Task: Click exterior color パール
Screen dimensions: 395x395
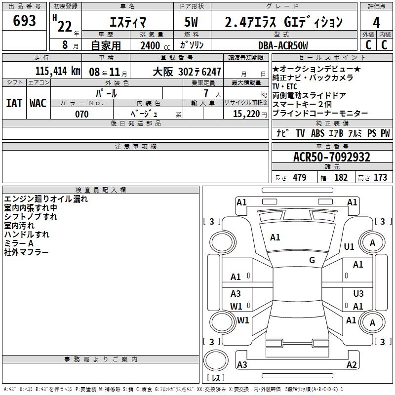Action: coord(106,93)
